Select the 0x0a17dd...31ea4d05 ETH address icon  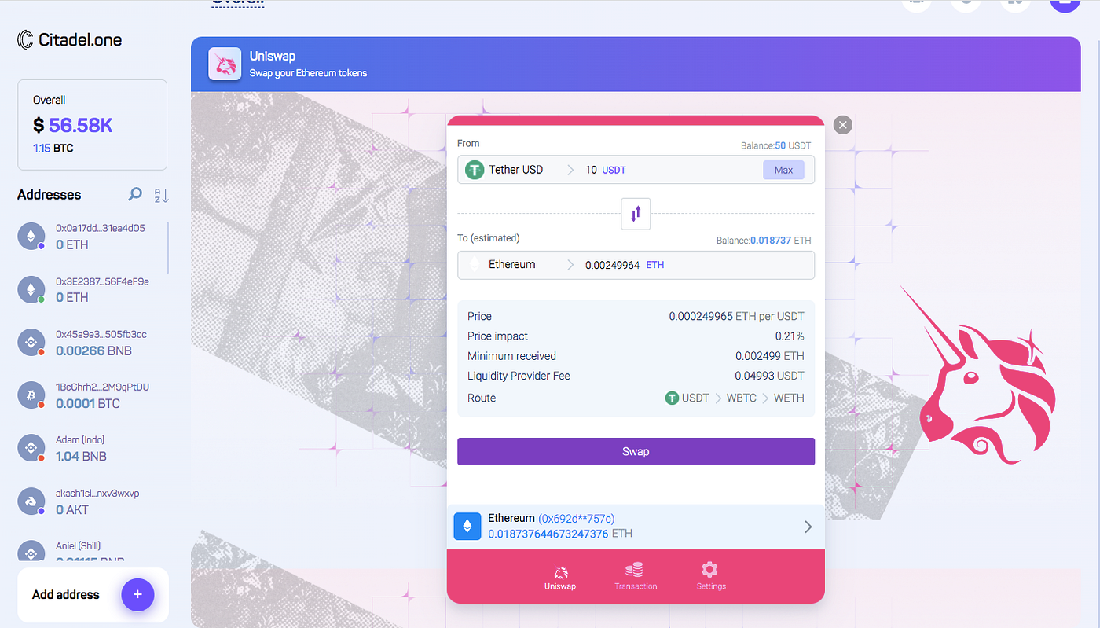[31, 237]
